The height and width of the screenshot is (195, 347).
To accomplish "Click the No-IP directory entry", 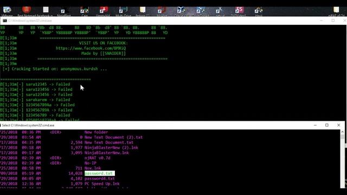I will 91,163.
